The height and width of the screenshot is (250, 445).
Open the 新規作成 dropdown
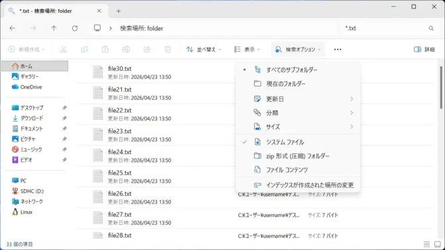coord(26,50)
